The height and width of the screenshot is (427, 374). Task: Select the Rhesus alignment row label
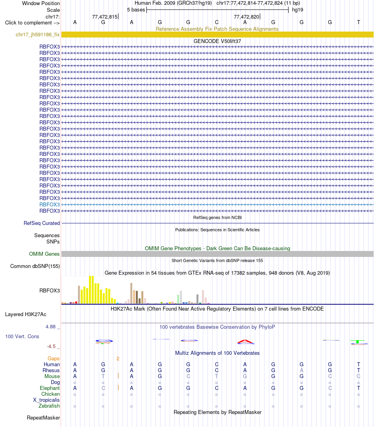[51, 370]
